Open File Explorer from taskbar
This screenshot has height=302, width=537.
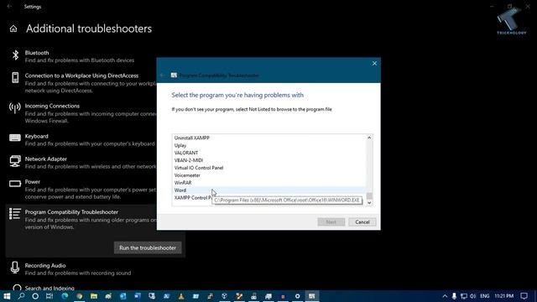tap(94, 296)
